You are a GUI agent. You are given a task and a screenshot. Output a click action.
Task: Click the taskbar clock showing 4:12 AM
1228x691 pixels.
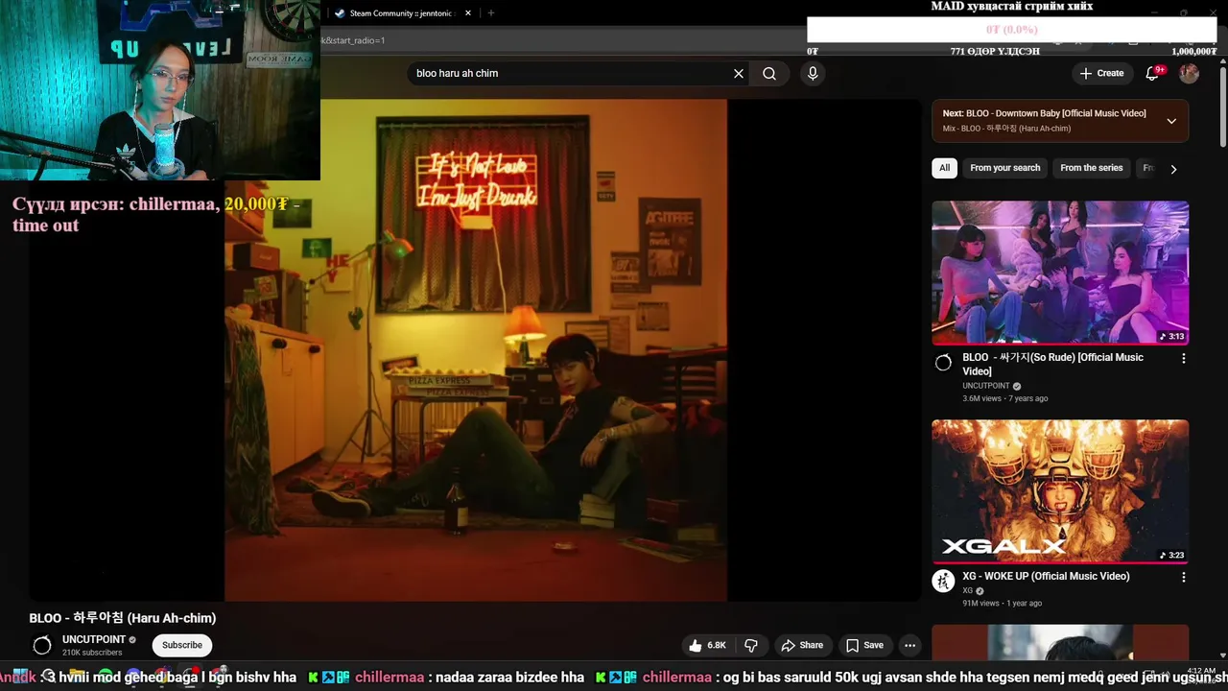tap(1201, 671)
